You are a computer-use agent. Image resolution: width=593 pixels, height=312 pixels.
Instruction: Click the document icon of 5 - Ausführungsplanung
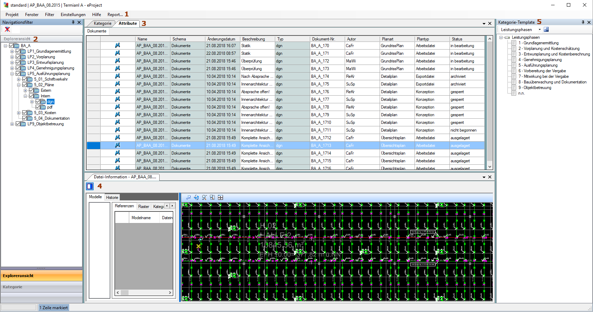tap(514, 65)
